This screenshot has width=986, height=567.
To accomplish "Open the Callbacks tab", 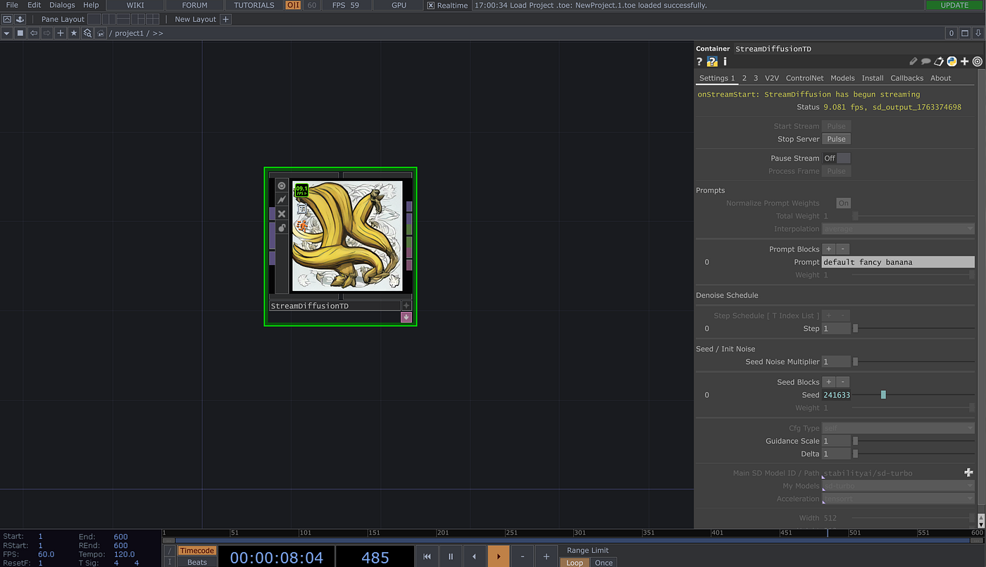I will click(906, 78).
